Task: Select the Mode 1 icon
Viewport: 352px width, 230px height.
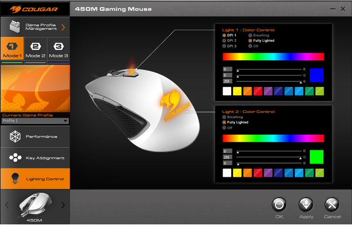Action: [12, 47]
